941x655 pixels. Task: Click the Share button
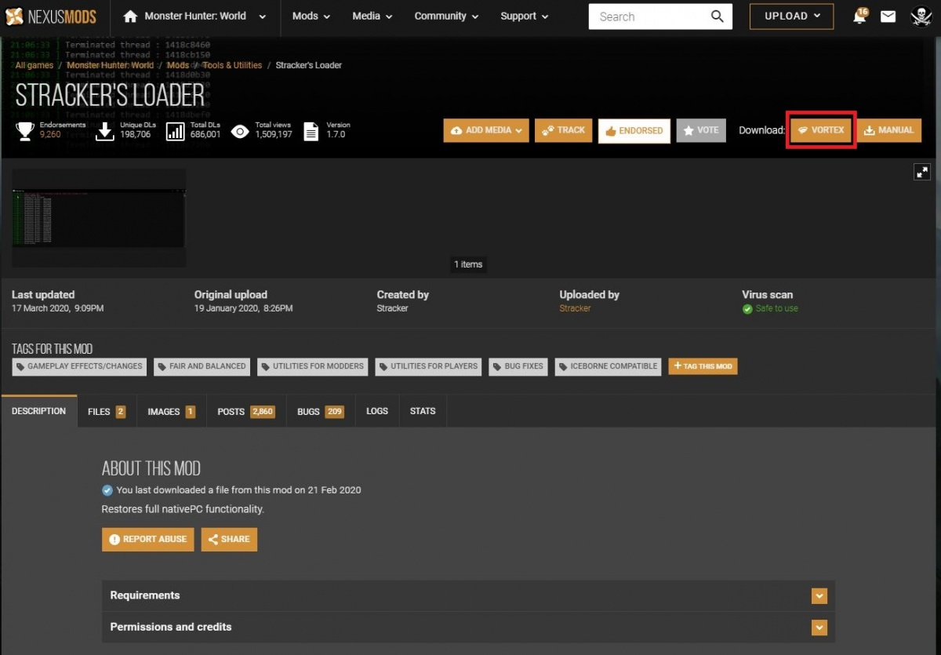(x=229, y=540)
